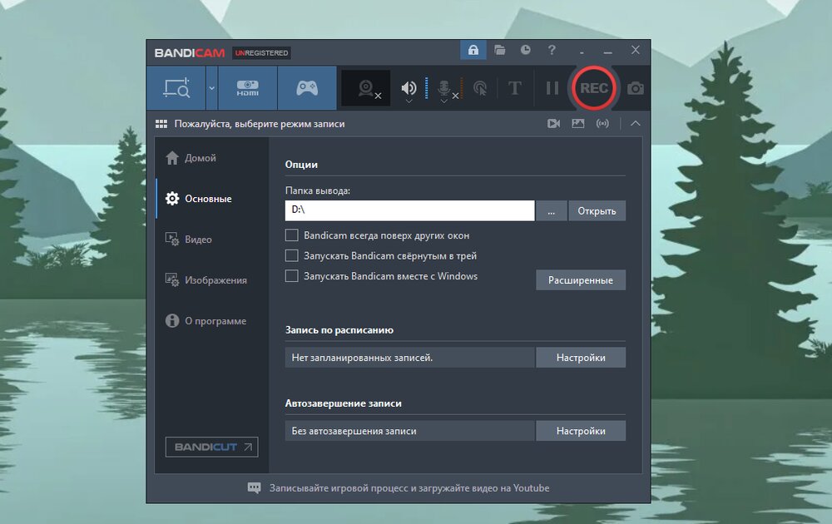Viewport: 832px width, 524px height.
Task: Enable Bandicam always on top checkbox
Action: [x=292, y=235]
